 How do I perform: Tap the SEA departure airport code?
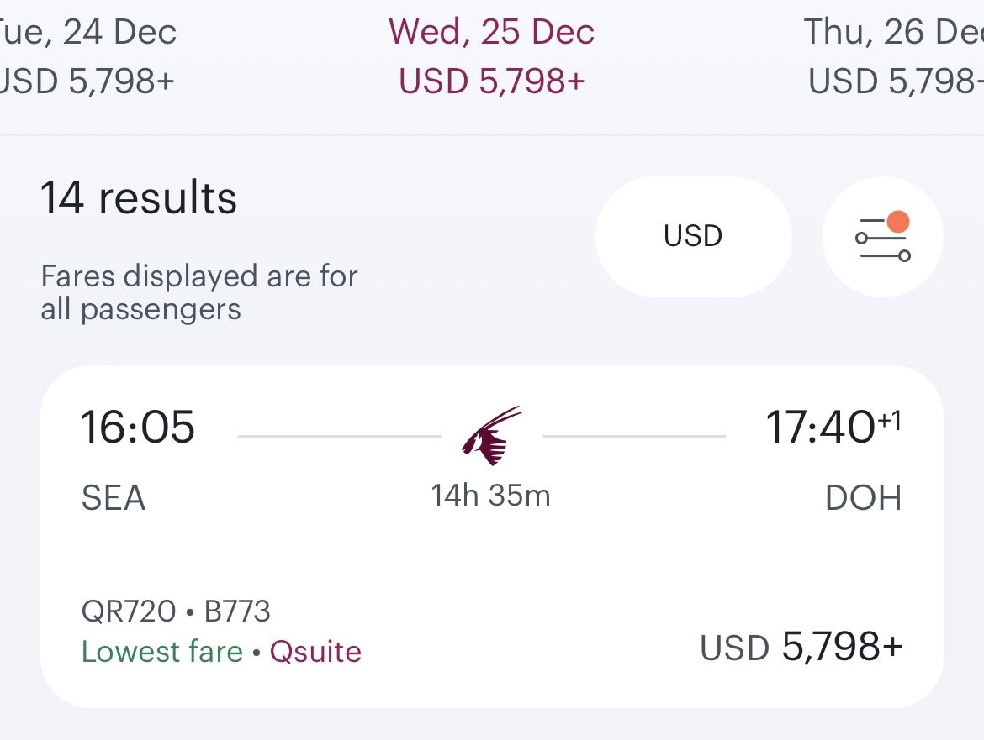(x=114, y=499)
